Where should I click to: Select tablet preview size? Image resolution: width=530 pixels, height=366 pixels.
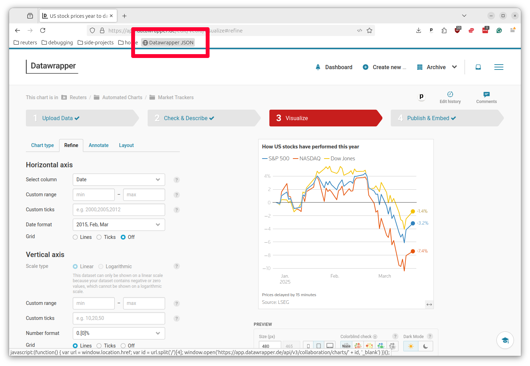(319, 346)
